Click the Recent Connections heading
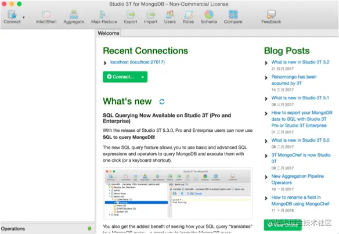This screenshot has width=339, height=234. coord(146,51)
